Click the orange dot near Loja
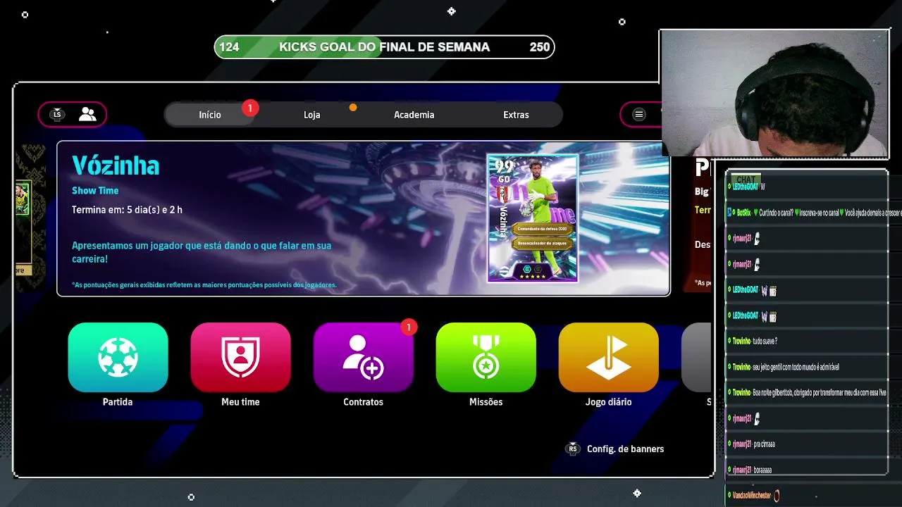 coord(353,107)
